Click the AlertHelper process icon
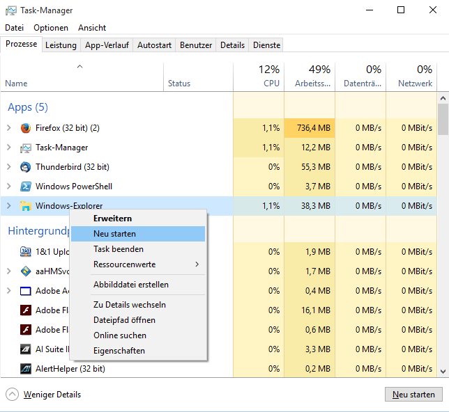 pyautogui.click(x=26, y=369)
